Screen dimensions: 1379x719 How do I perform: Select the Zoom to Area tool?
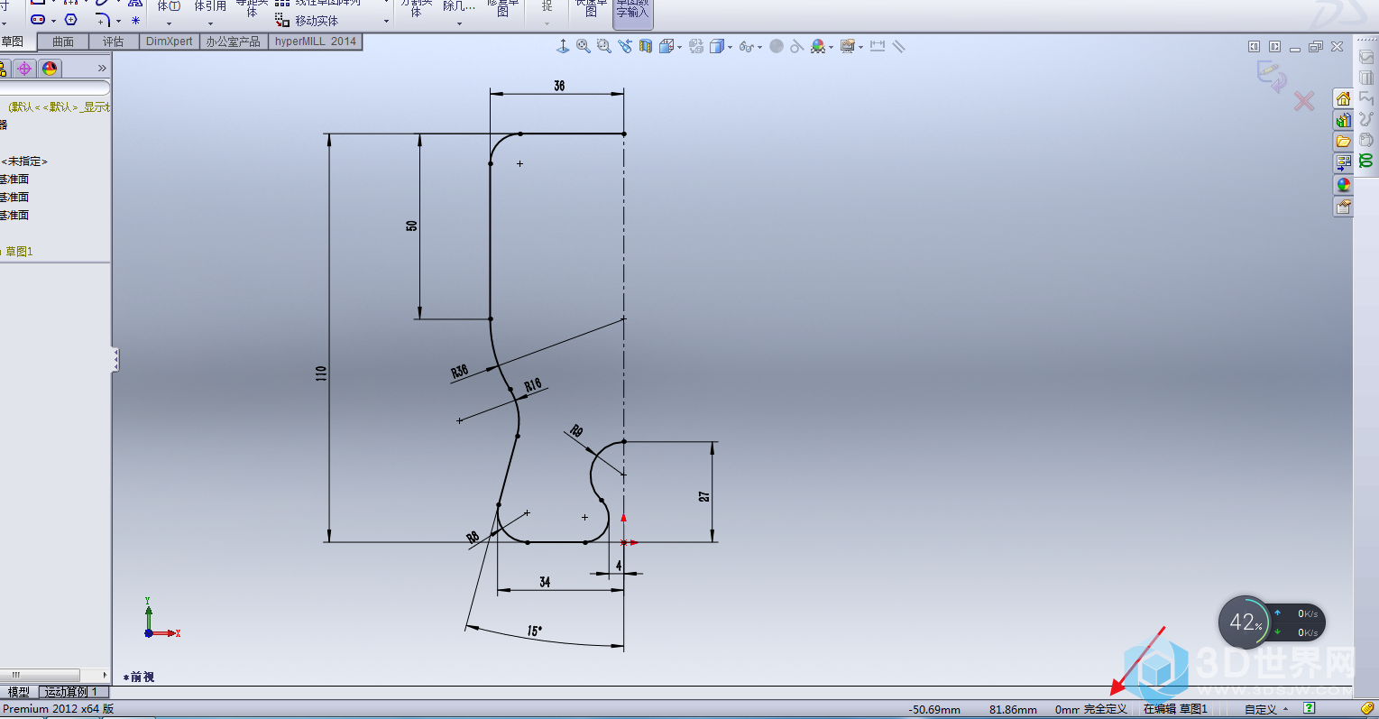pyautogui.click(x=604, y=46)
